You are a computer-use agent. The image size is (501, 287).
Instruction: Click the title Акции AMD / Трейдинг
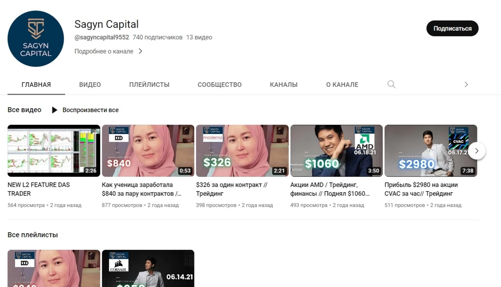coord(330,189)
